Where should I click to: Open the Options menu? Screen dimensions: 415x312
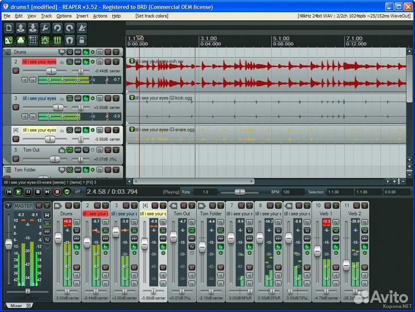click(x=64, y=16)
